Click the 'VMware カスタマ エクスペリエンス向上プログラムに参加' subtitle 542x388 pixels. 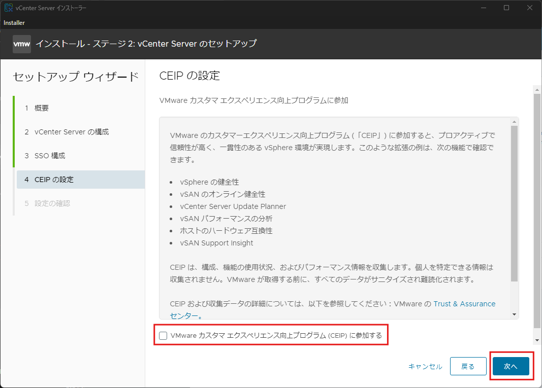(x=253, y=100)
